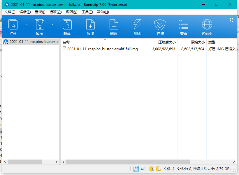Click the Scan (扫描) shield icon
The height and width of the screenshot is (175, 239).
160,24
